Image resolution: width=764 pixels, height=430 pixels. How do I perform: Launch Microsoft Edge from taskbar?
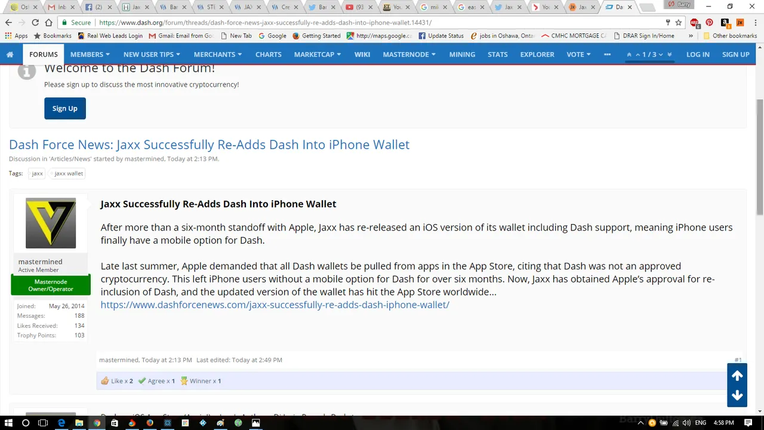(x=61, y=423)
